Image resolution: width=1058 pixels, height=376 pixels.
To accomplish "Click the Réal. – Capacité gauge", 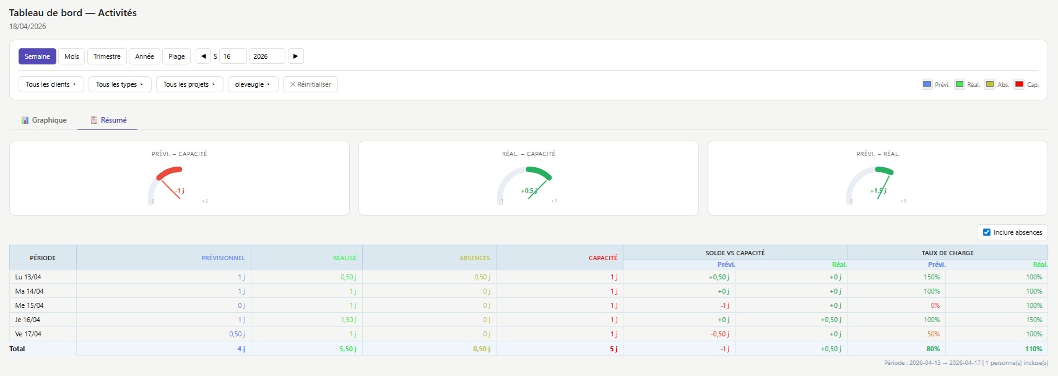I will (x=529, y=185).
